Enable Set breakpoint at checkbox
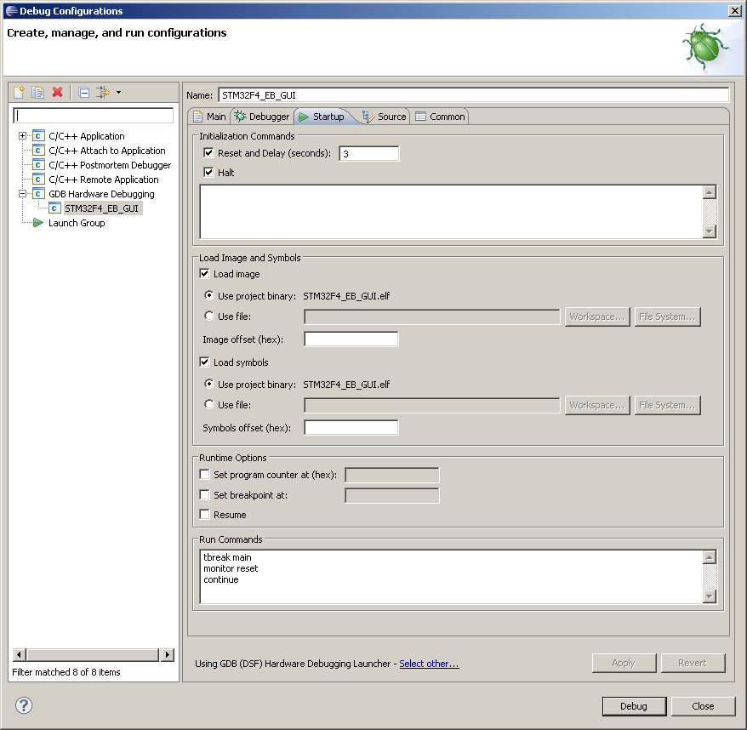Image resolution: width=747 pixels, height=730 pixels. tap(204, 495)
